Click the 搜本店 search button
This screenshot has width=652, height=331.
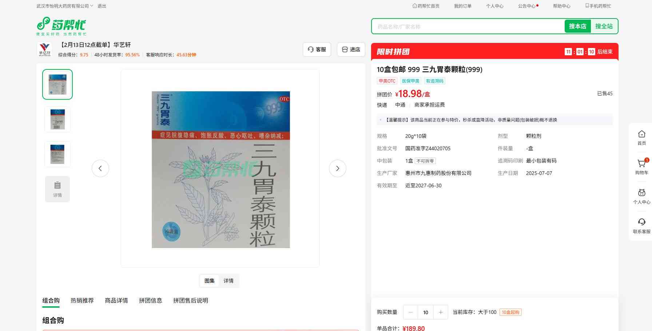tap(577, 26)
